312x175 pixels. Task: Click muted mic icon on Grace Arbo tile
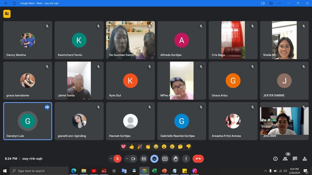pos(252,66)
